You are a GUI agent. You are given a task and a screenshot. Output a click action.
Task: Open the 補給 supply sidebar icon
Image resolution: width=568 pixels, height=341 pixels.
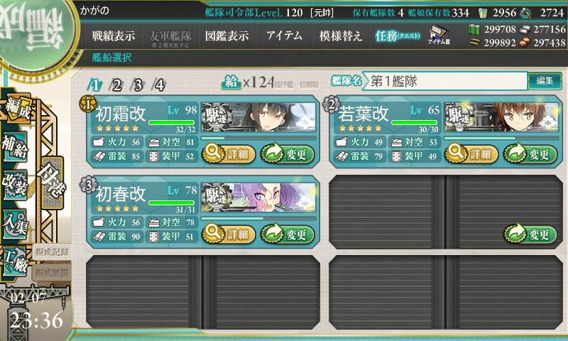coord(15,146)
